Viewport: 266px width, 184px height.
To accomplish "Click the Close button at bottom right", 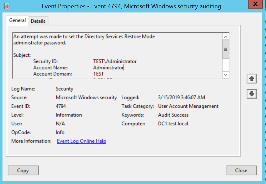I will 241,170.
